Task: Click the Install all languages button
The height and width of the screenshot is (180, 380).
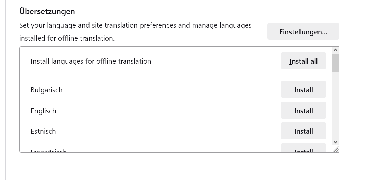Action: [303, 61]
